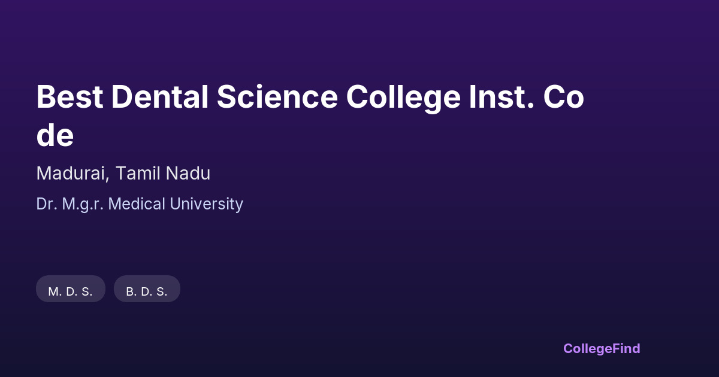Click the word 'Medical' in the university line

(x=137, y=204)
